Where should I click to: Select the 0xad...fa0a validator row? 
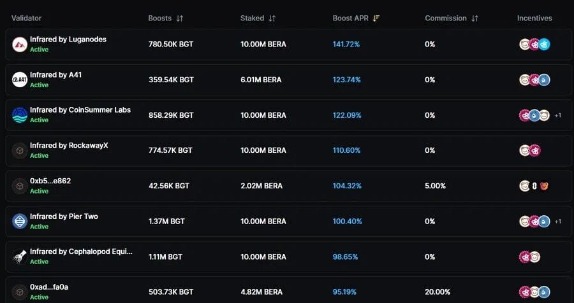(49, 287)
